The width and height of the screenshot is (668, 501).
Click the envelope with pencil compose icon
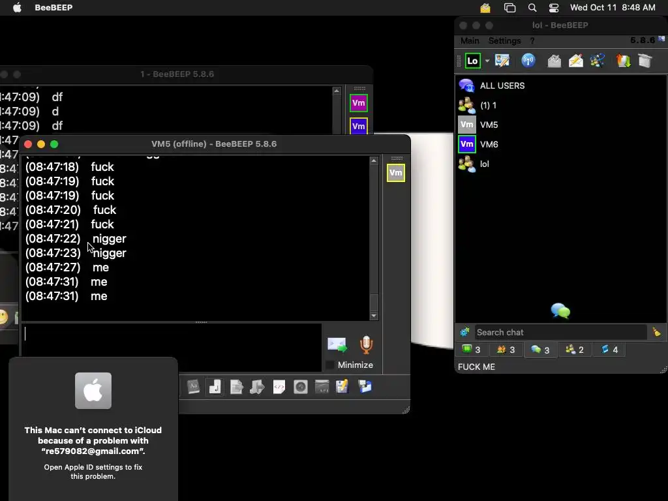(575, 61)
